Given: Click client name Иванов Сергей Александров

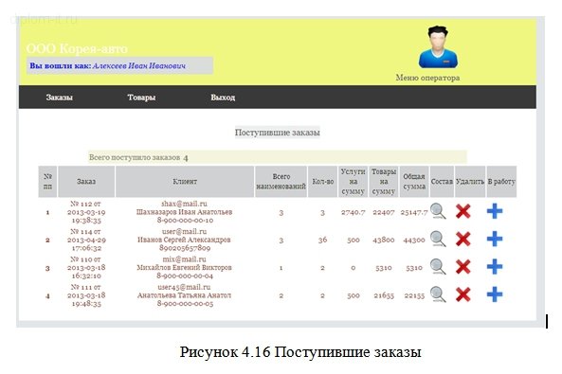Looking at the screenshot, I should point(184,240).
